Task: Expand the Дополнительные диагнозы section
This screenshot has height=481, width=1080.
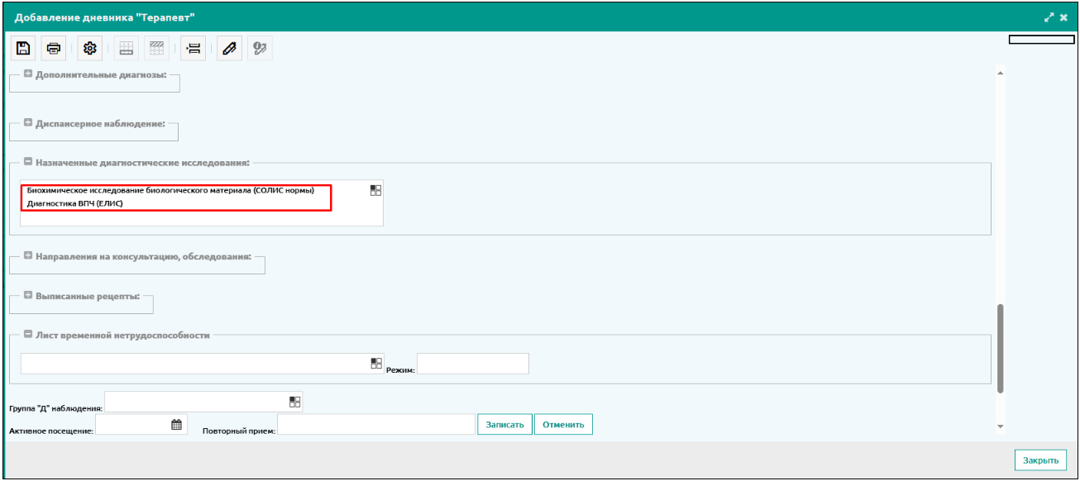Action: click(x=28, y=74)
